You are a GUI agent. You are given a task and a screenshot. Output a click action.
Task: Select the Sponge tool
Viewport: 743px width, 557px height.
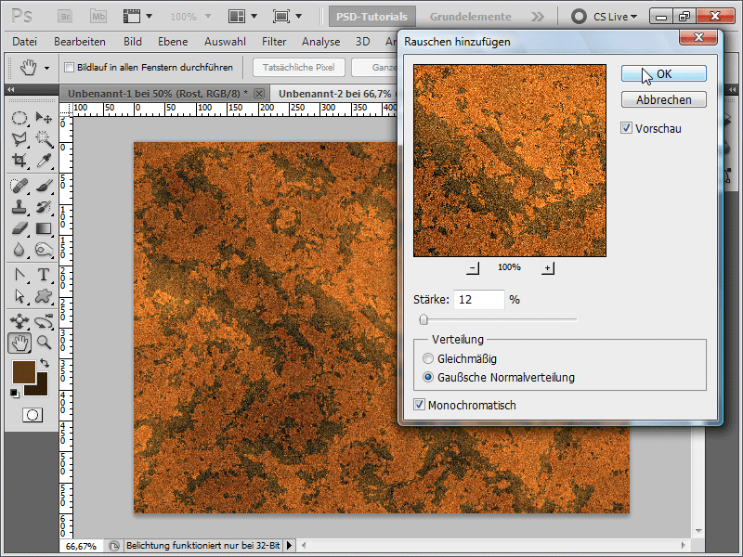[x=44, y=250]
